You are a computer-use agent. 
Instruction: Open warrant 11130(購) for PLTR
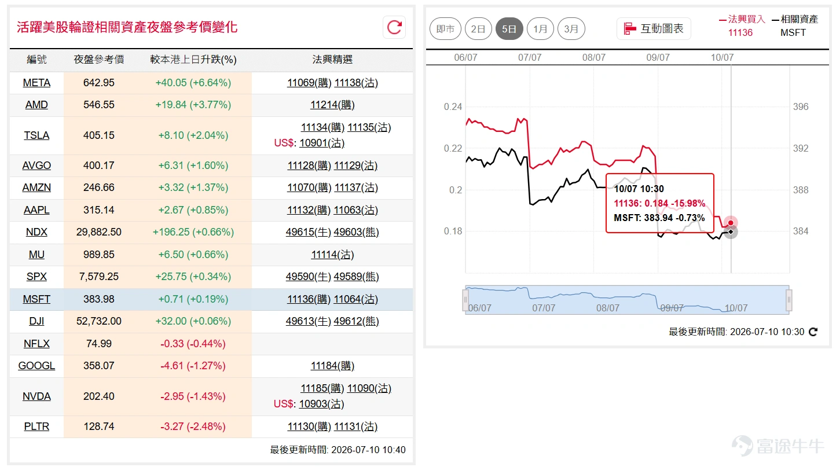coord(309,426)
